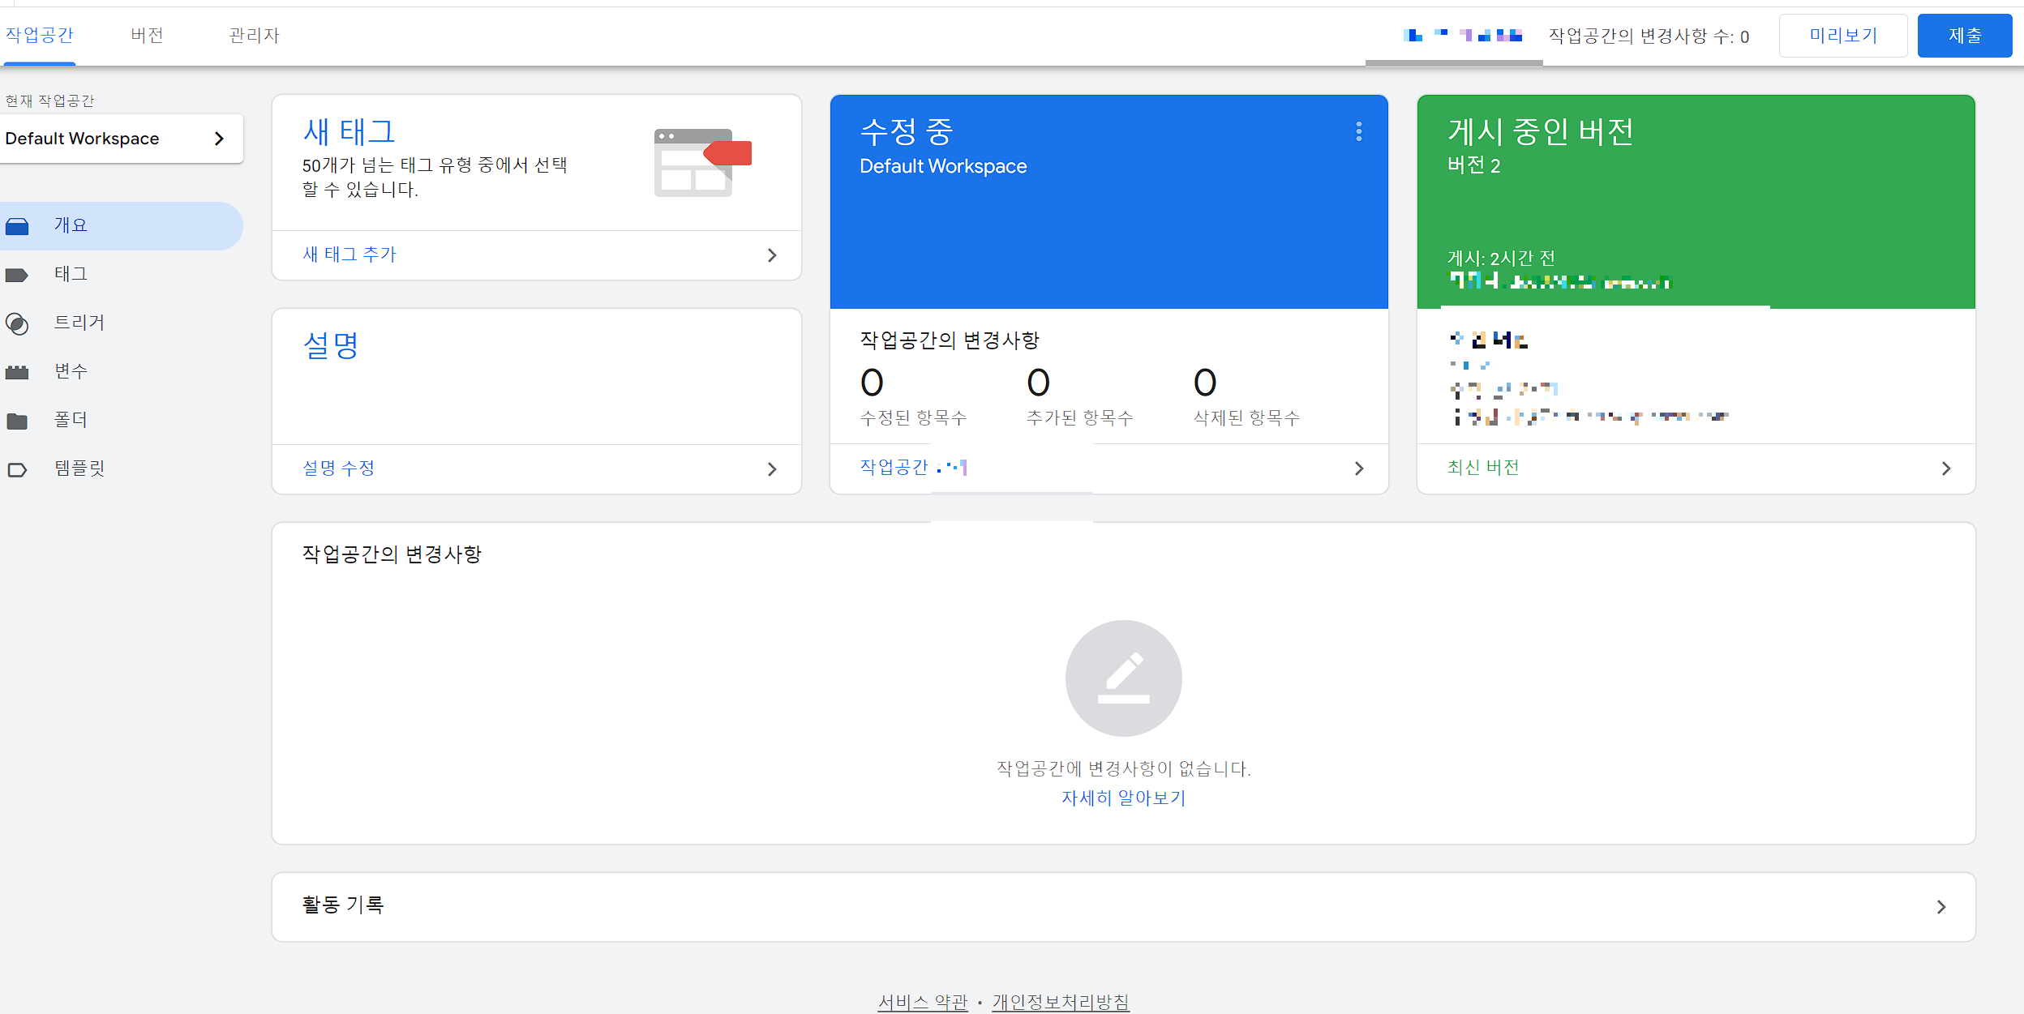Click the 템플릿 template icon in sidebar
The height and width of the screenshot is (1014, 2024).
pyautogui.click(x=17, y=469)
